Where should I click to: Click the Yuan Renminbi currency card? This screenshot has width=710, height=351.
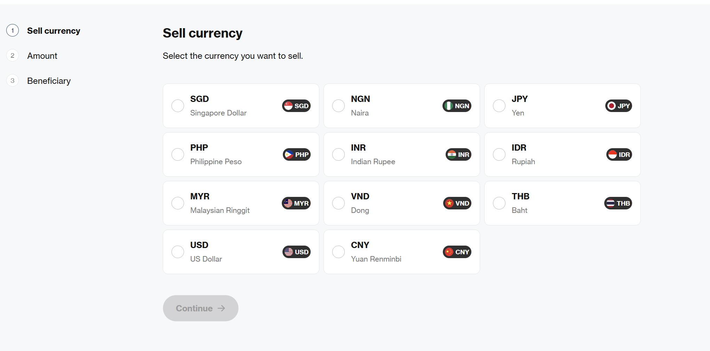pos(402,252)
